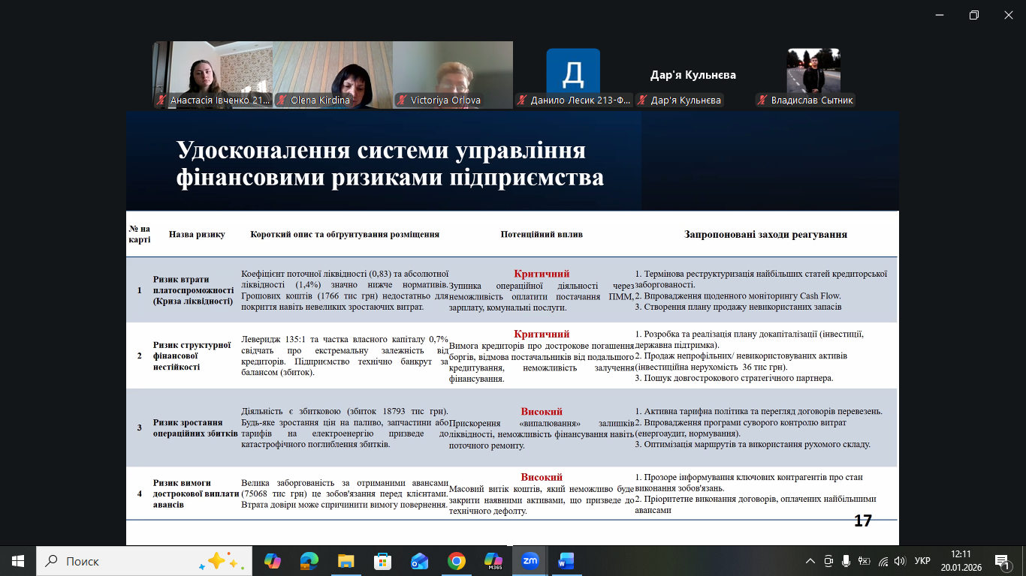1026x576 pixels.
Task: Launch Google Chrome from the taskbar
Action: coord(456,560)
